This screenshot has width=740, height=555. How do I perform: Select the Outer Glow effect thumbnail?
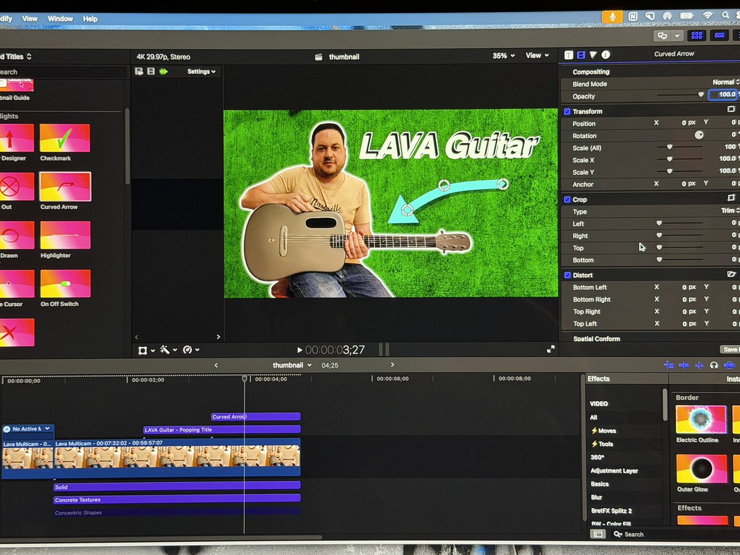click(702, 469)
